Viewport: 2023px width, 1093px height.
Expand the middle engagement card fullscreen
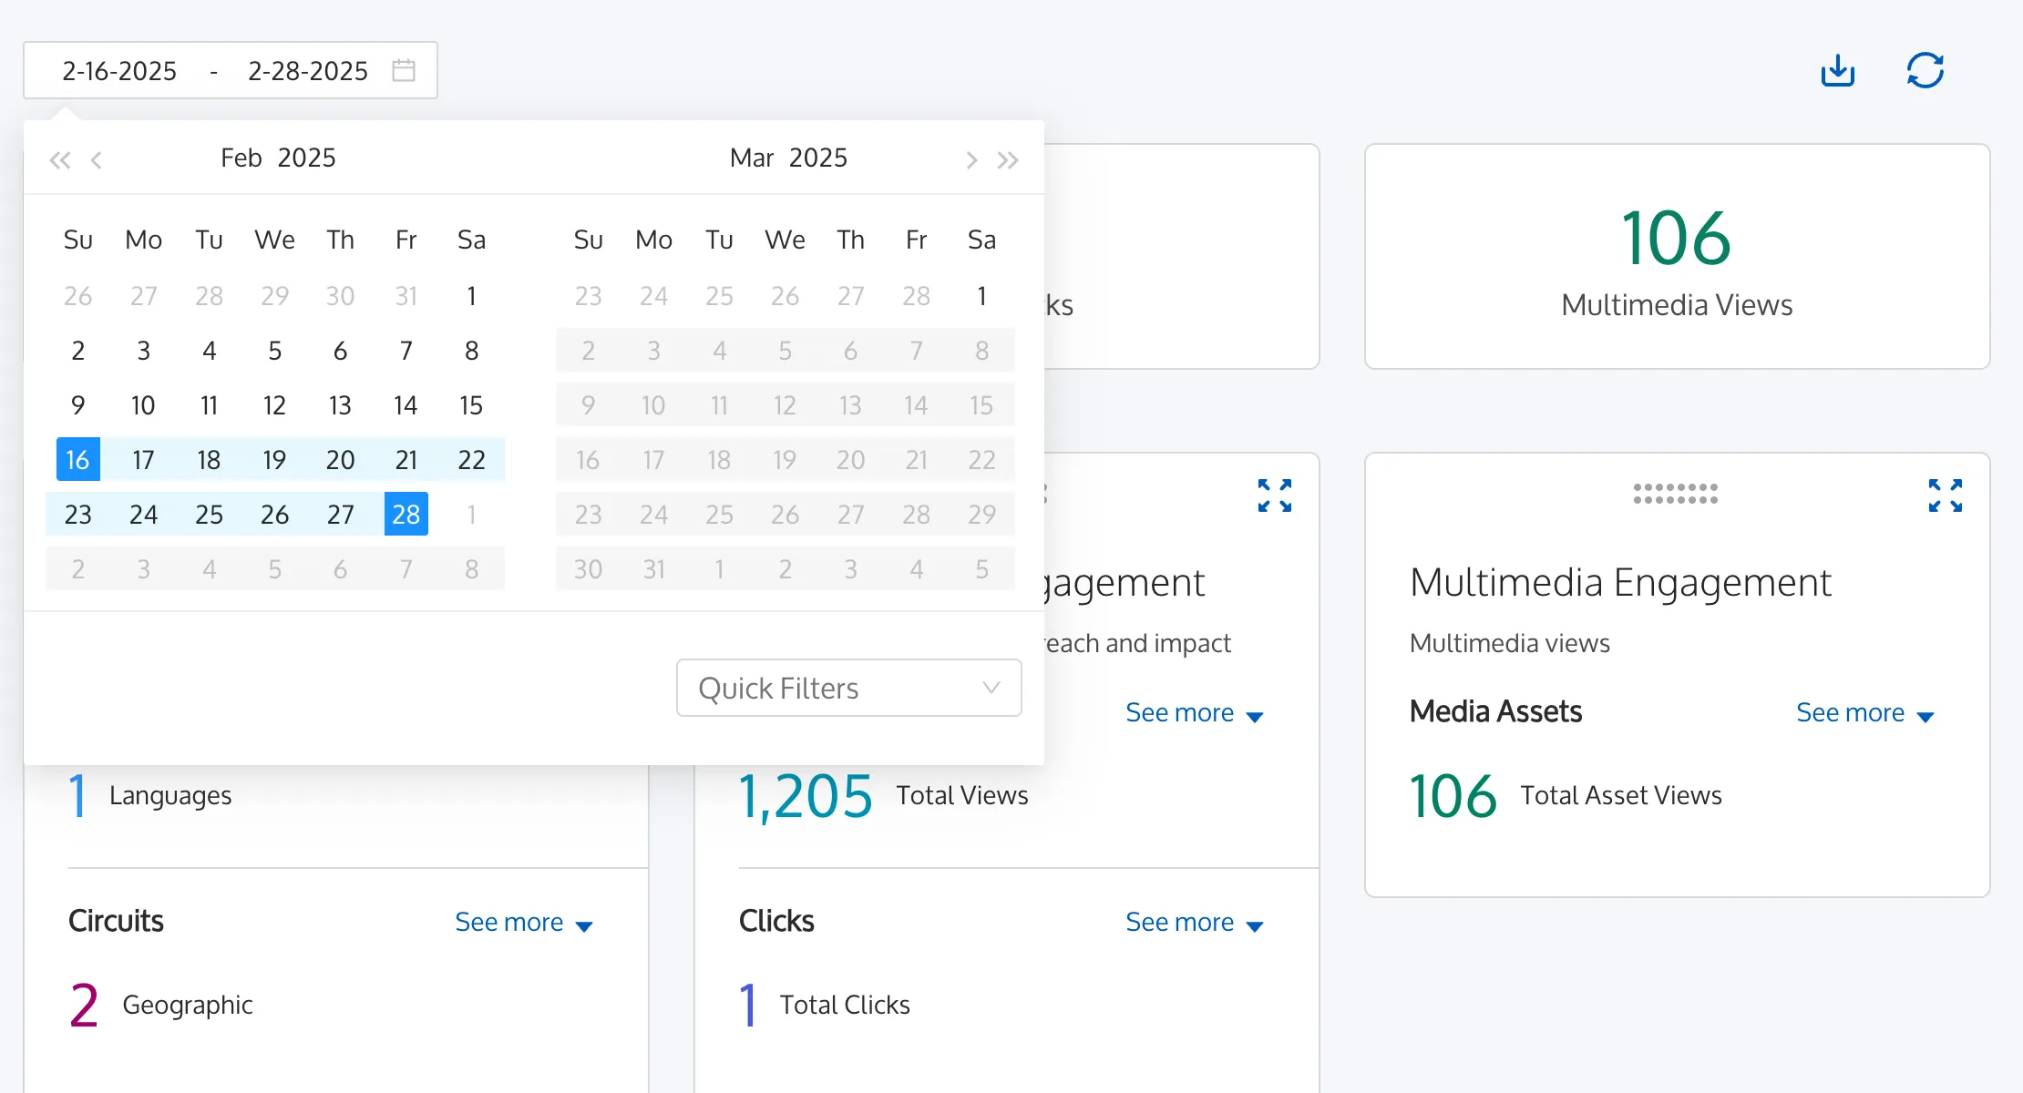coord(1274,495)
